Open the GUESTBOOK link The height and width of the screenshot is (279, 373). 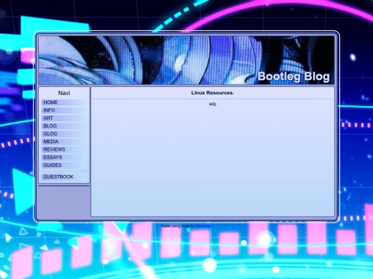coord(64,177)
